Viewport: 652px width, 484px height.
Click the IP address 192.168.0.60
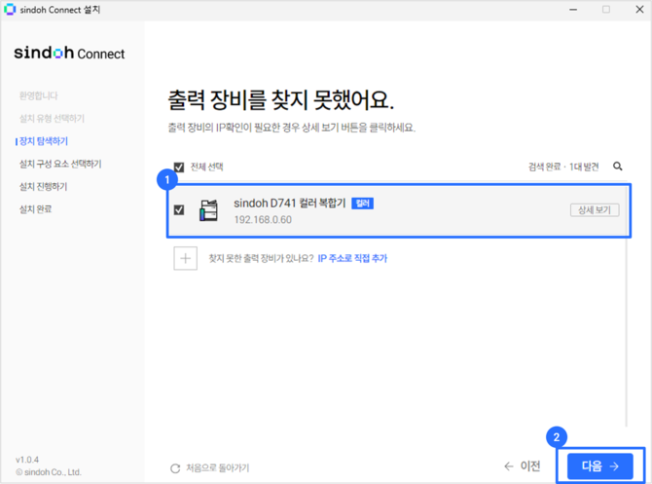(x=263, y=220)
